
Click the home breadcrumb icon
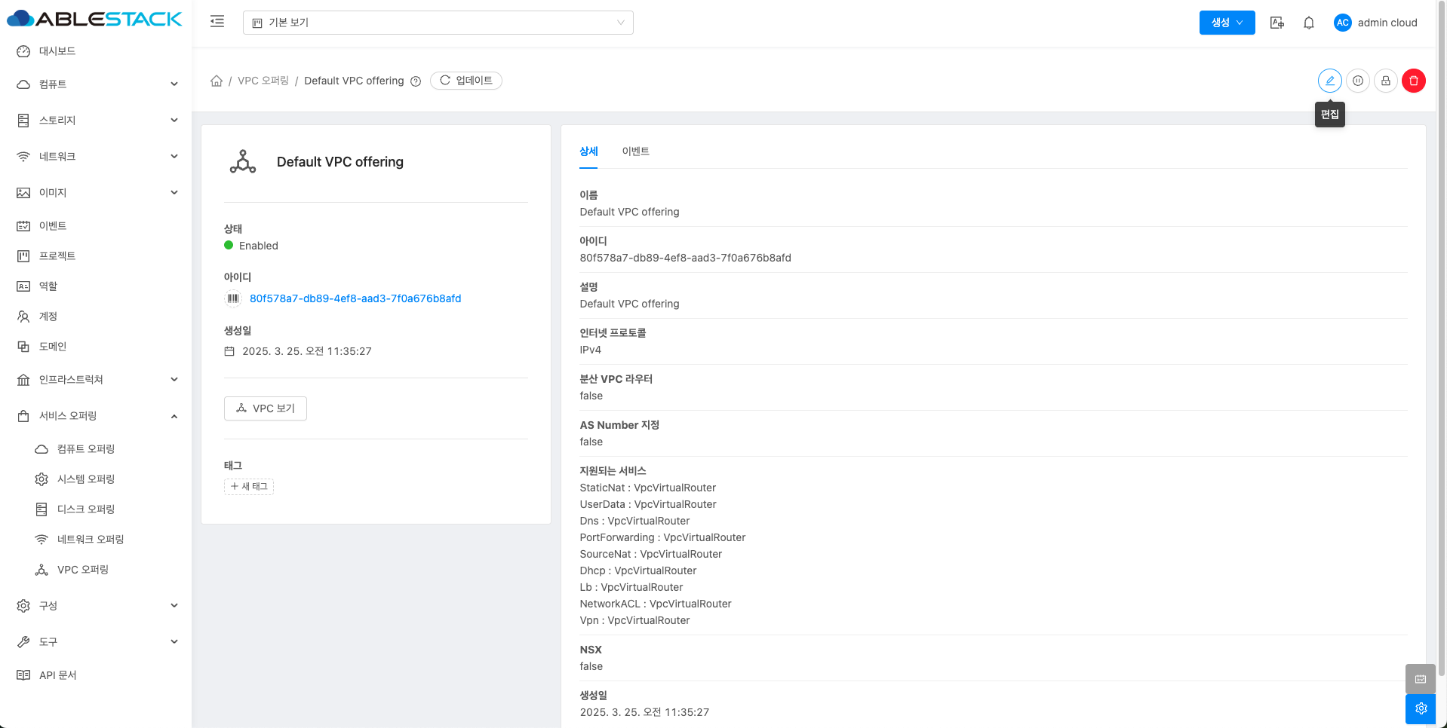pos(217,81)
